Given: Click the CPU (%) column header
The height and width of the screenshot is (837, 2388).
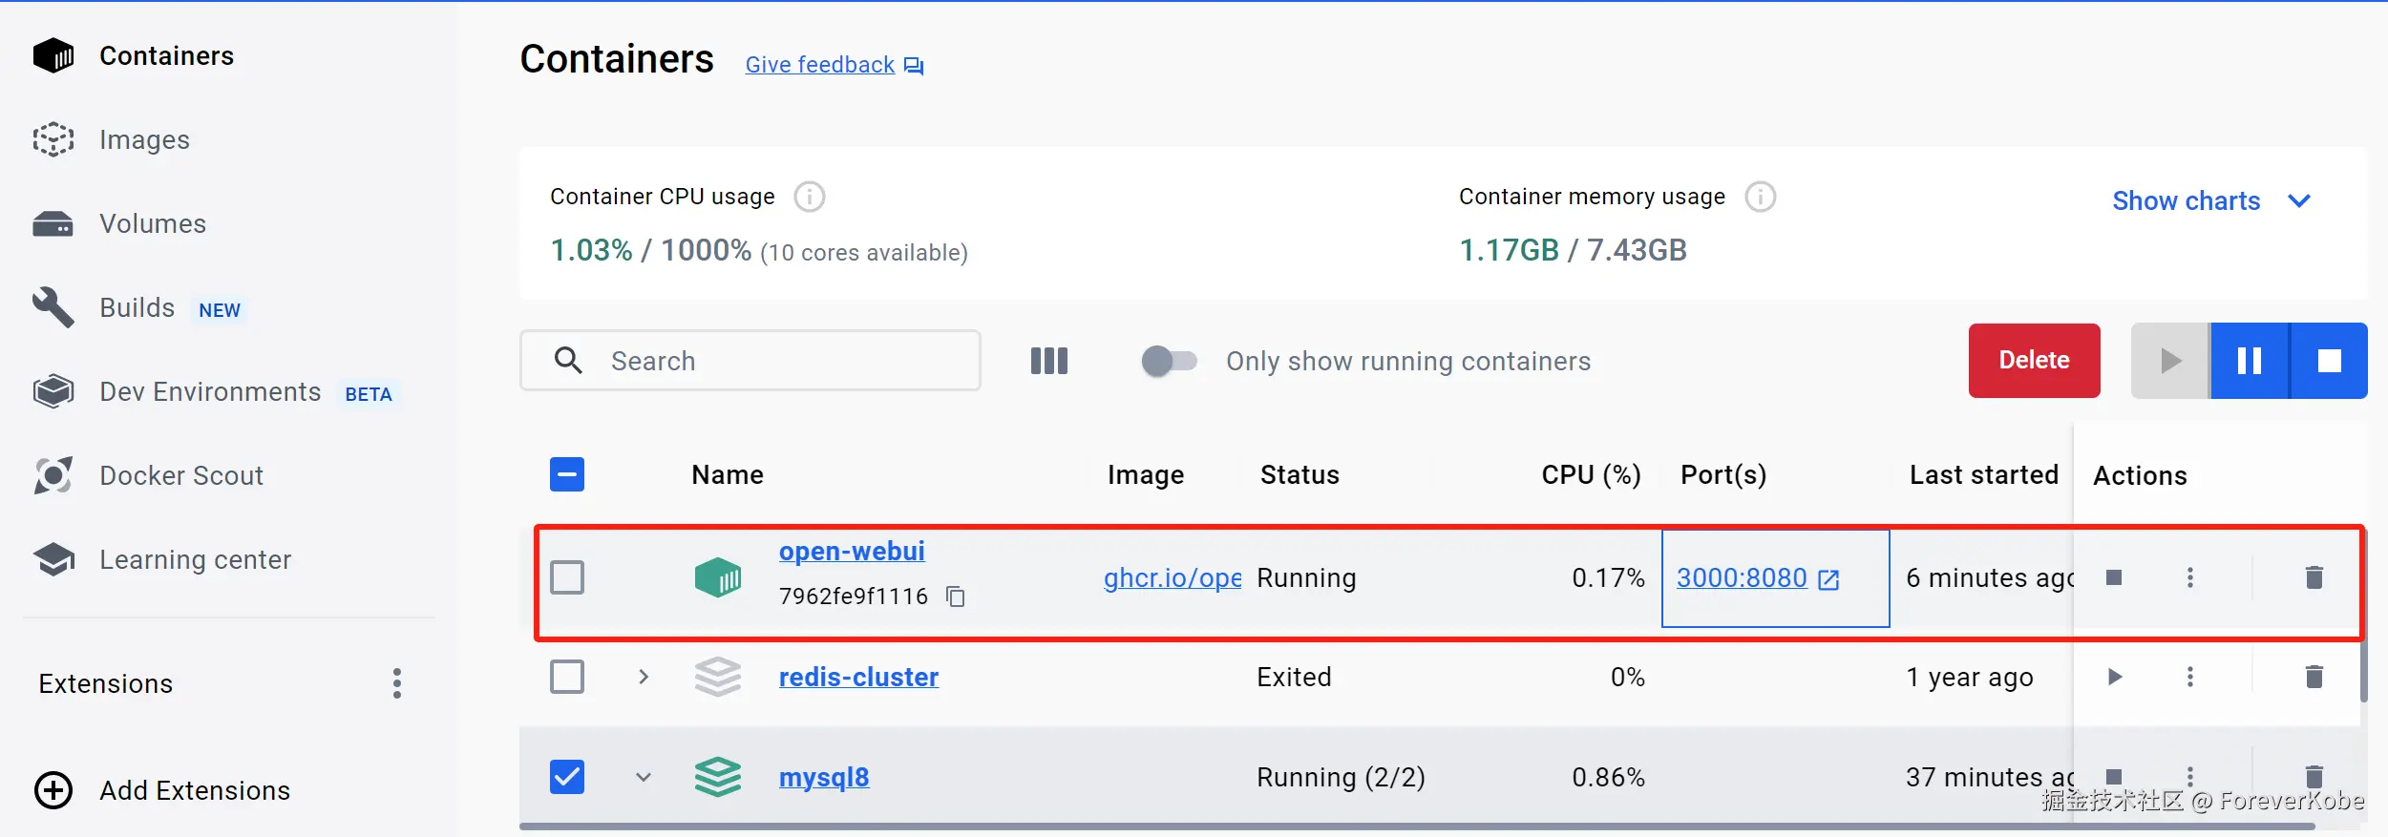Looking at the screenshot, I should coord(1591,475).
